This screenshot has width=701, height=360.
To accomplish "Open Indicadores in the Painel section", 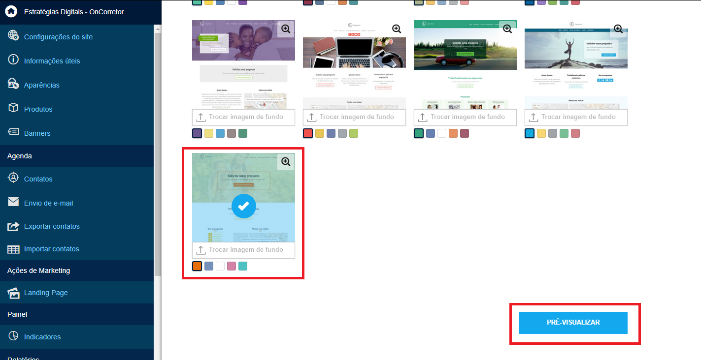I will click(x=42, y=337).
